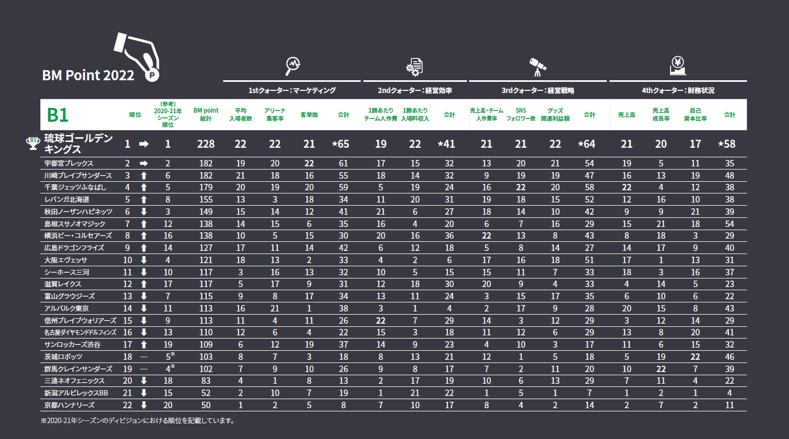Click the SNS フォロワー数 column header
789x439 pixels.
tap(521, 114)
